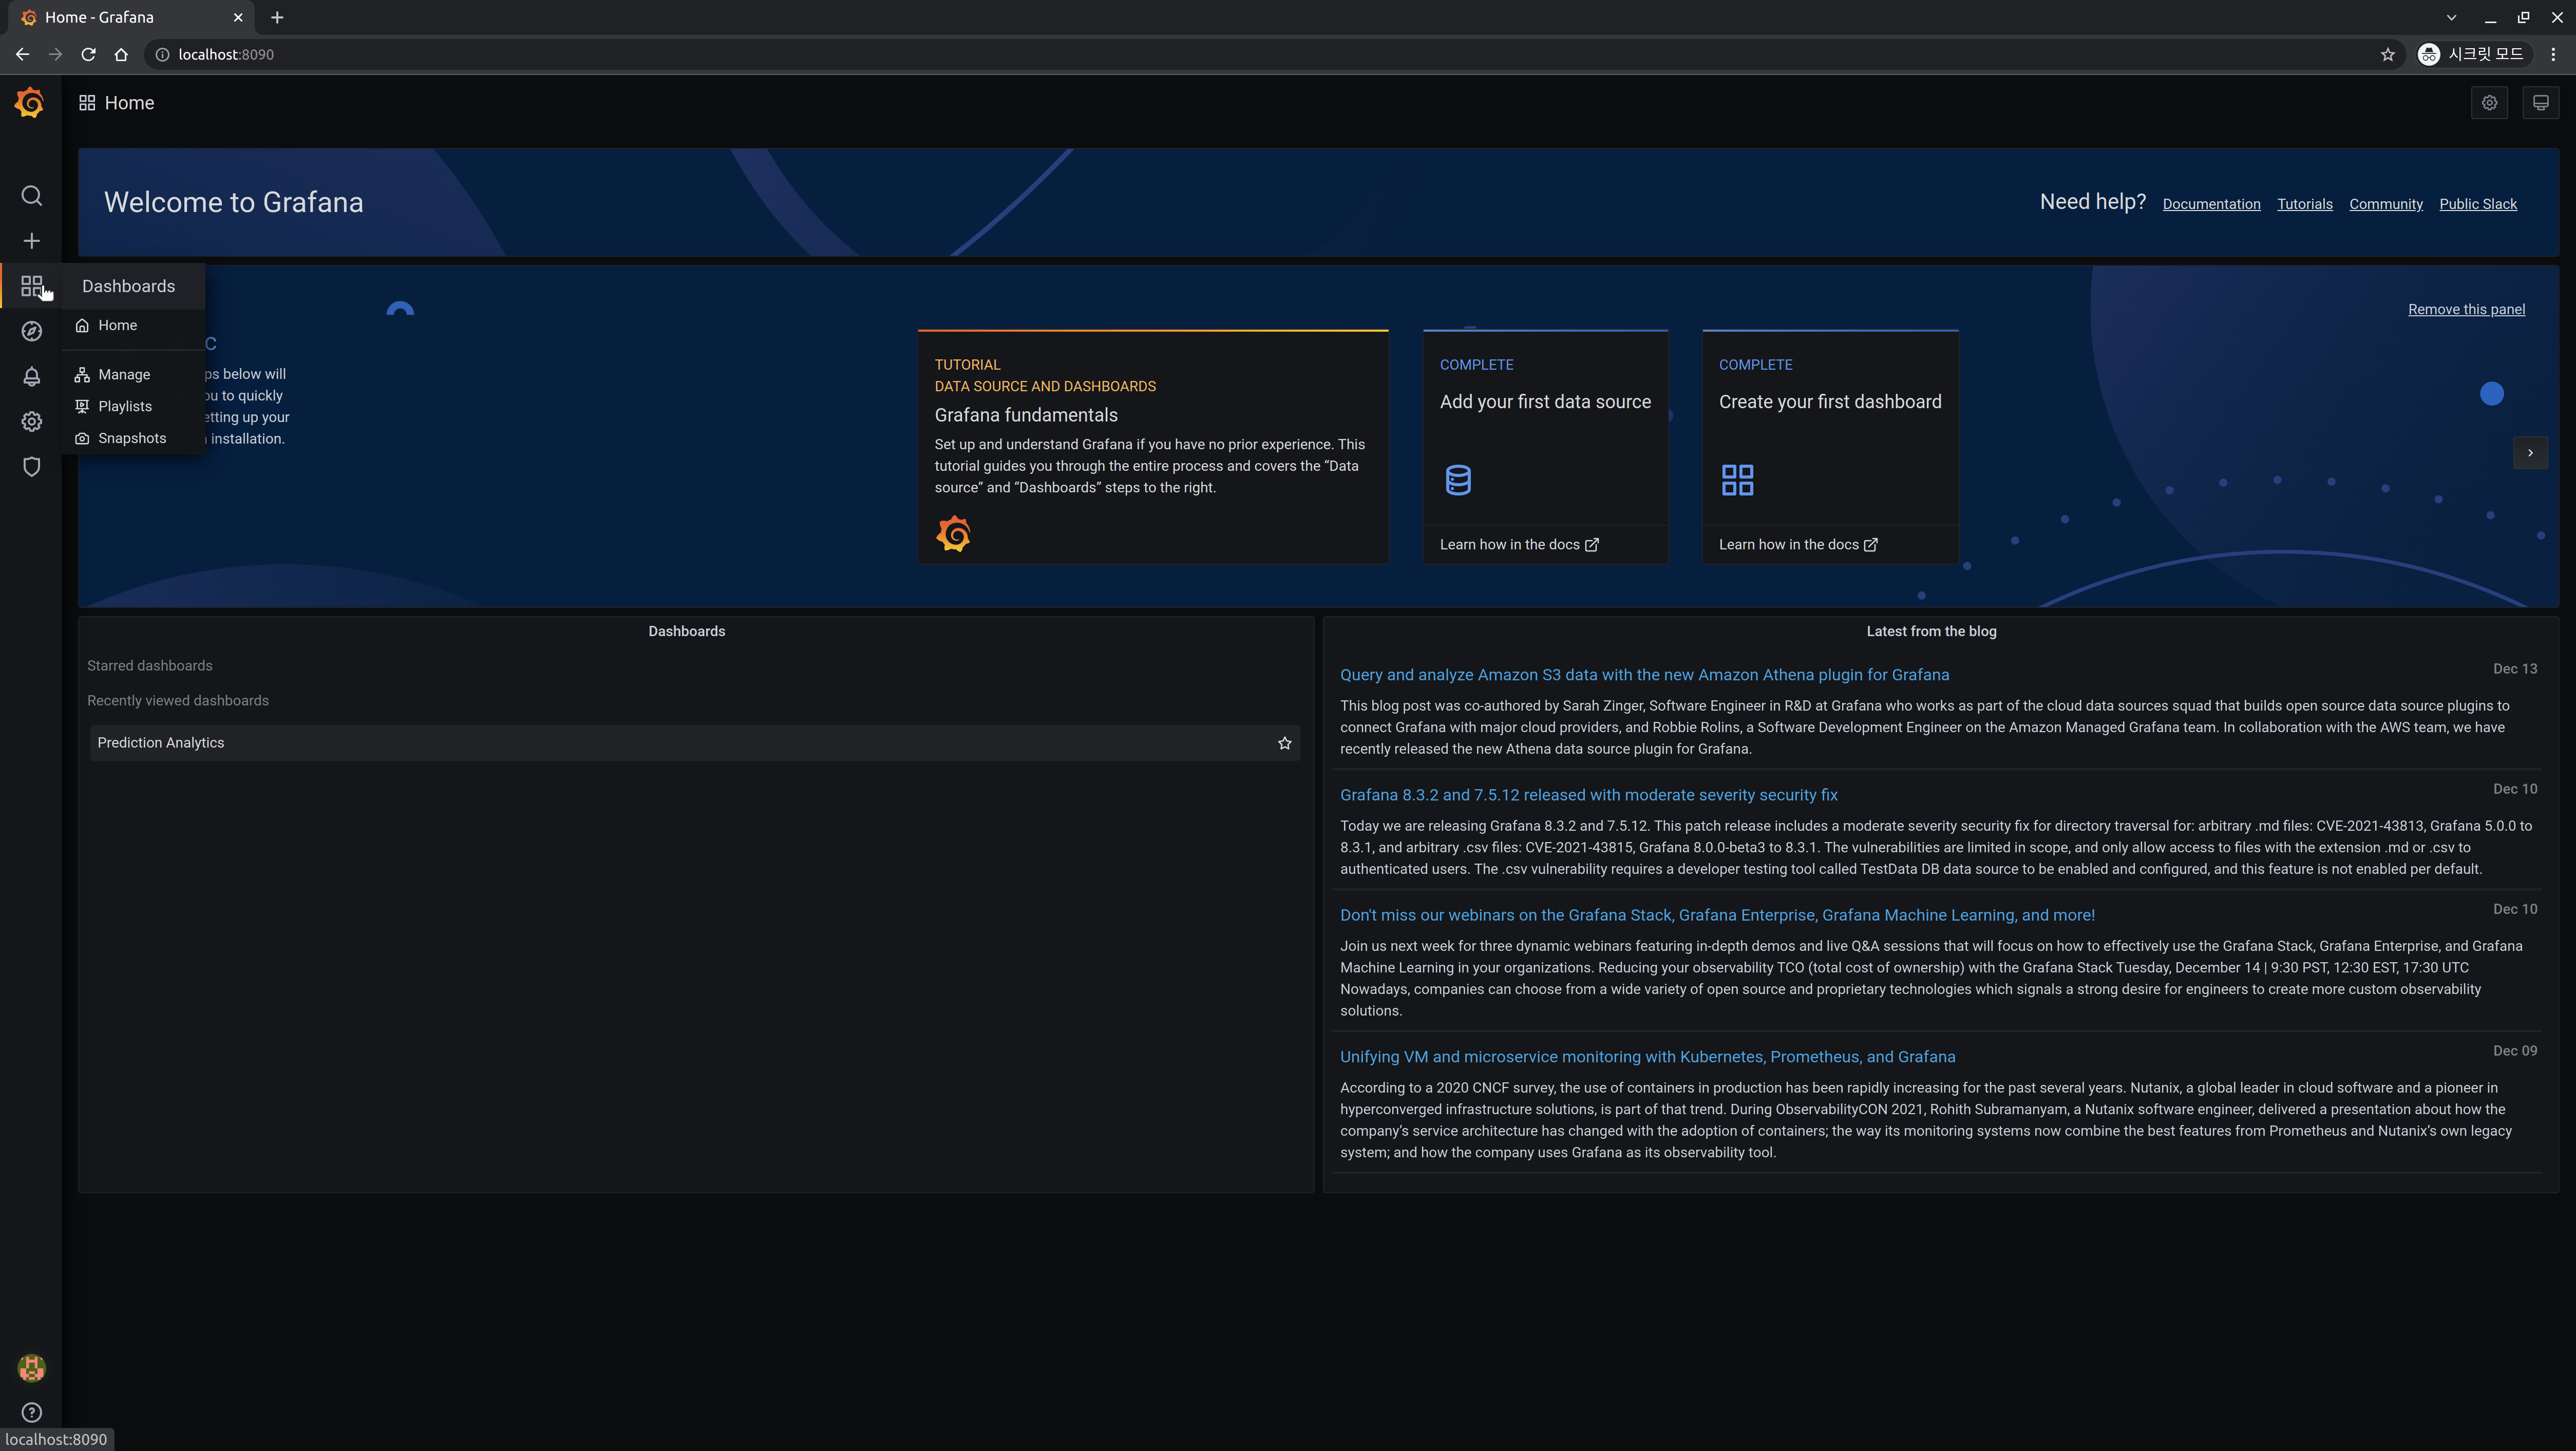Open dashboard settings gear in top bar
The image size is (2576, 1451).
(x=2489, y=103)
